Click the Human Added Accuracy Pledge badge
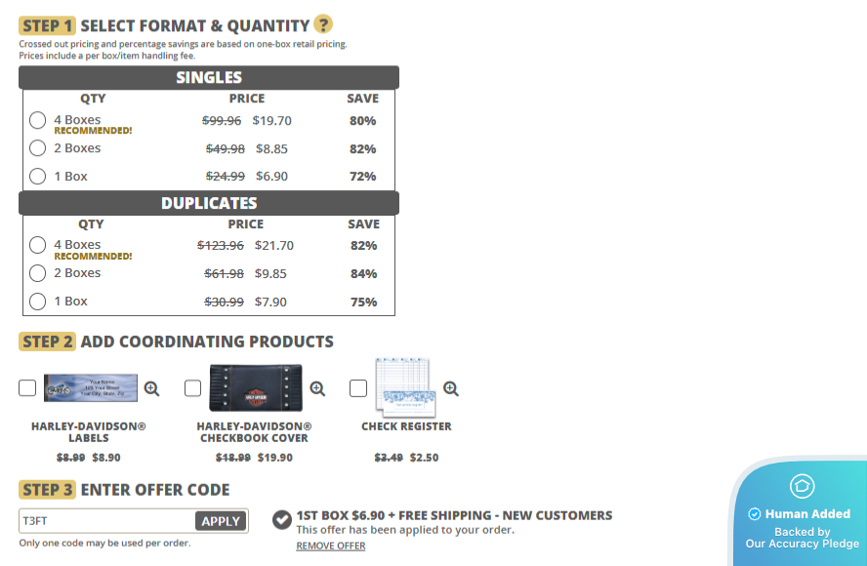867x566 pixels. pos(801,525)
